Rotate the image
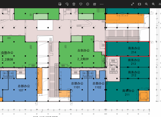The image size is (161, 117). click(x=67, y=4)
